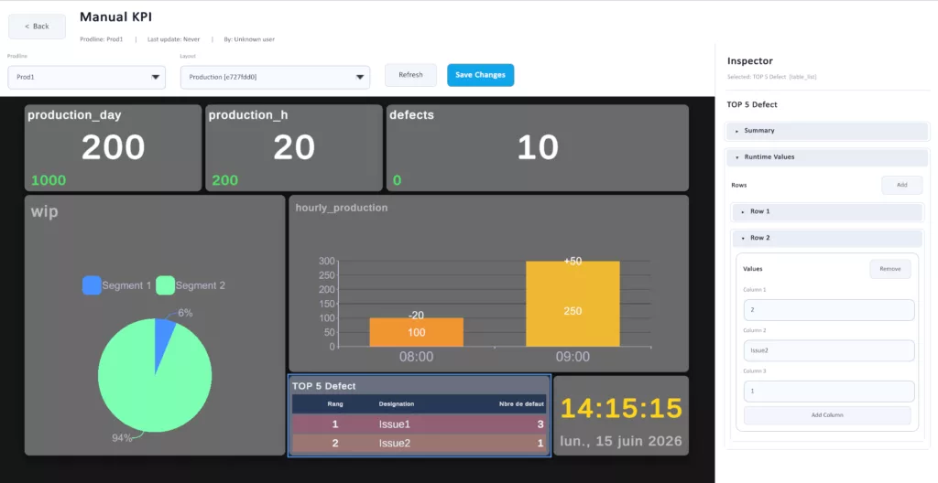Click the date text lun., 15 juin 2026

point(621,441)
